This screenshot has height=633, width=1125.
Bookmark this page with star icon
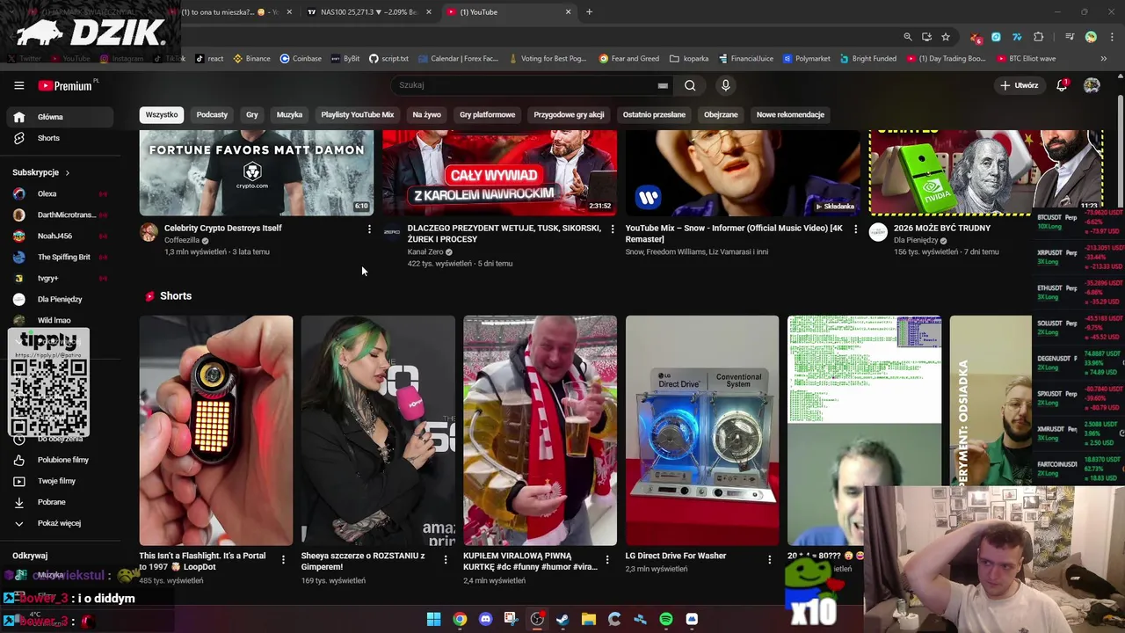coord(946,37)
